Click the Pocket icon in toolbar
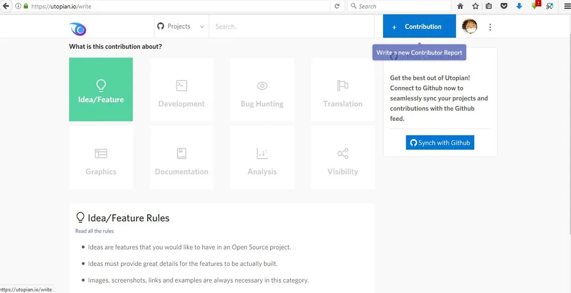This screenshot has height=293, width=571. (504, 6)
